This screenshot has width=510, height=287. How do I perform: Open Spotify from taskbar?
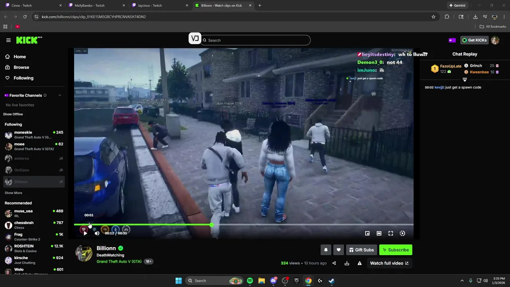pos(250,281)
